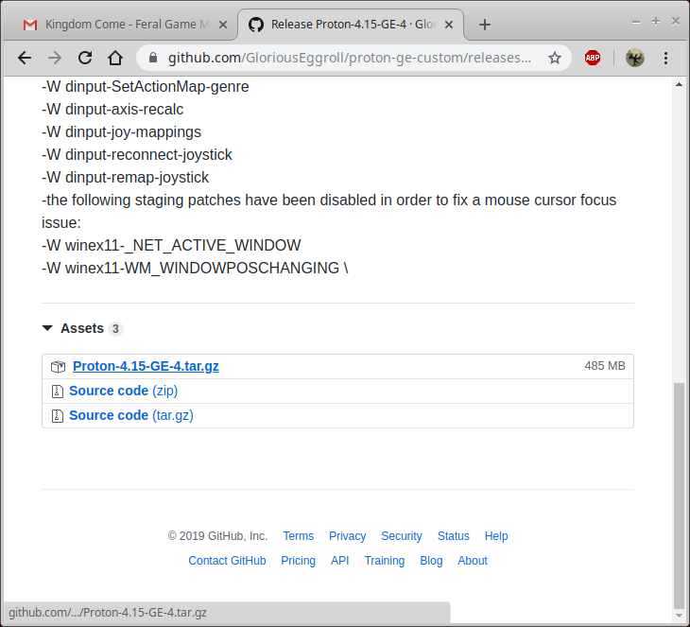
Task: Click the '© 2019 GitHub, Inc.' text
Action: coord(217,536)
